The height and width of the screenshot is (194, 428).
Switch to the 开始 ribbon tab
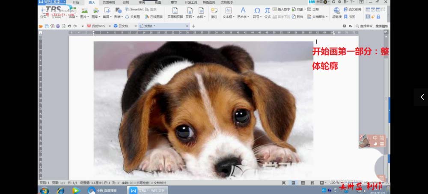tap(76, 2)
